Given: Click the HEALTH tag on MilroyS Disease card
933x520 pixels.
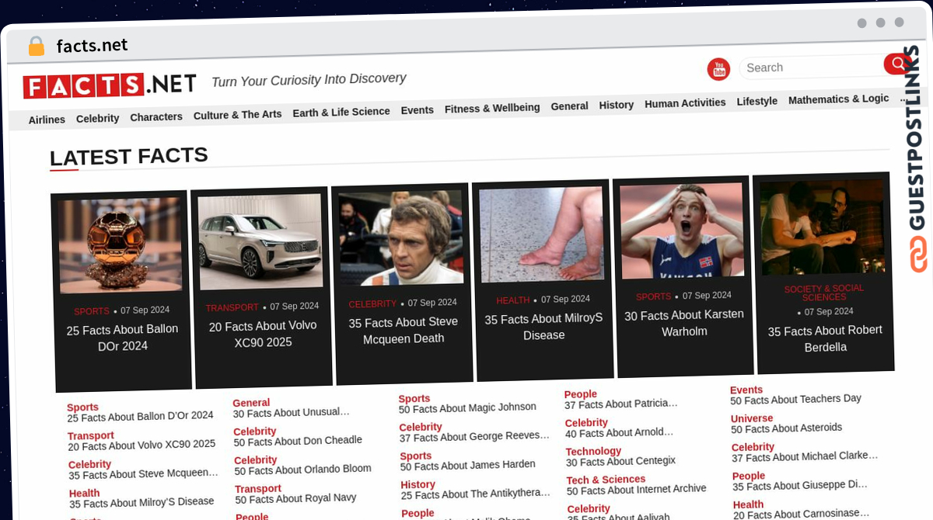Looking at the screenshot, I should coord(513,300).
